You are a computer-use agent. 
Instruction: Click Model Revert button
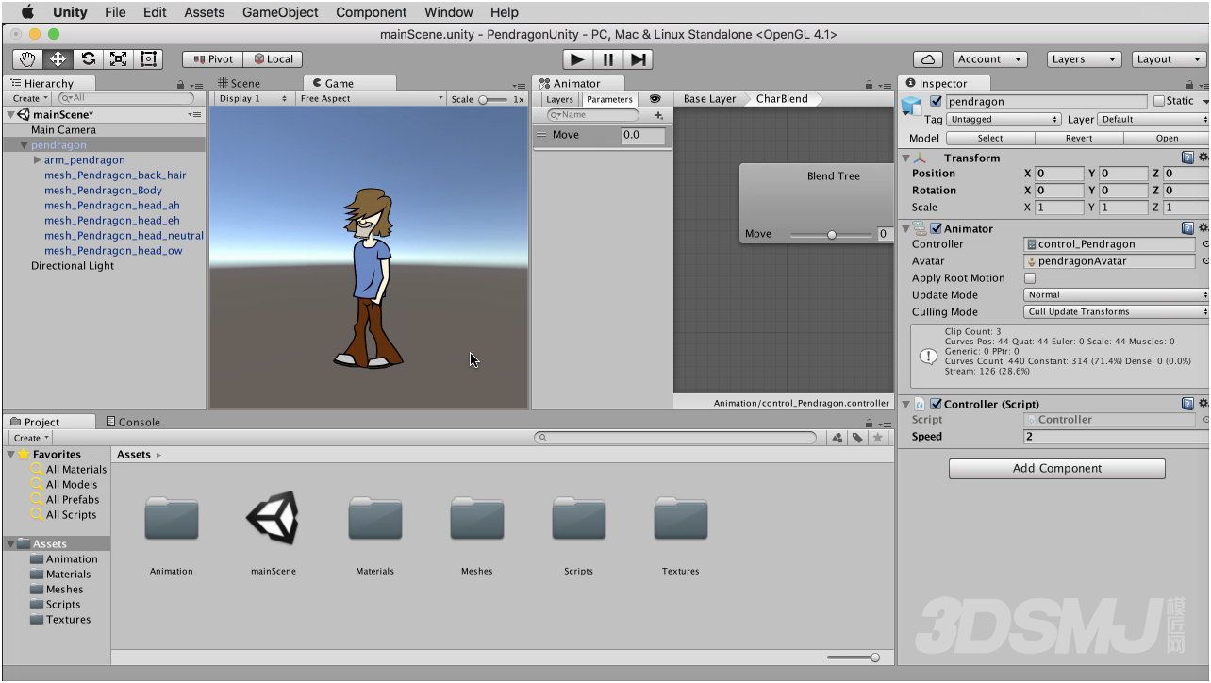[1079, 138]
